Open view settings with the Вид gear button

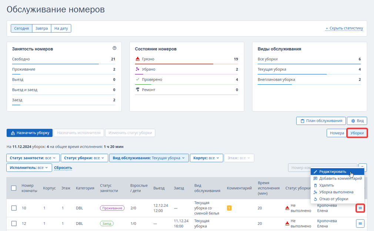click(357, 121)
